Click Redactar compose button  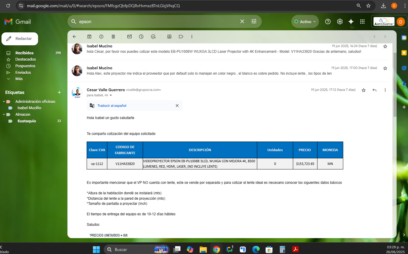click(20, 39)
